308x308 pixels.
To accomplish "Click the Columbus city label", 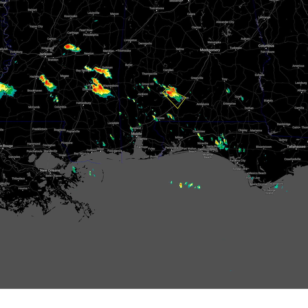I will [x=266, y=46].
